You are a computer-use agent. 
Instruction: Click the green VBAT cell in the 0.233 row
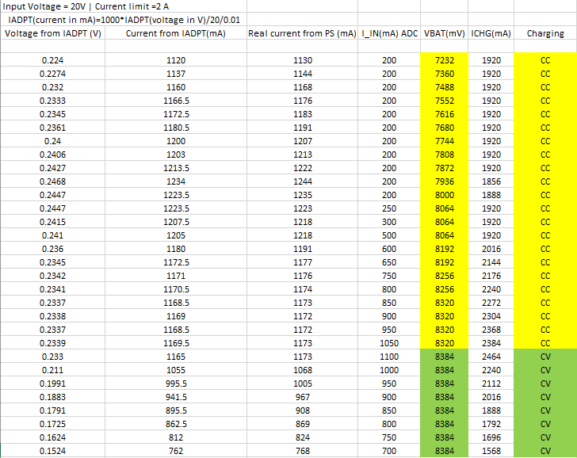tap(445, 357)
